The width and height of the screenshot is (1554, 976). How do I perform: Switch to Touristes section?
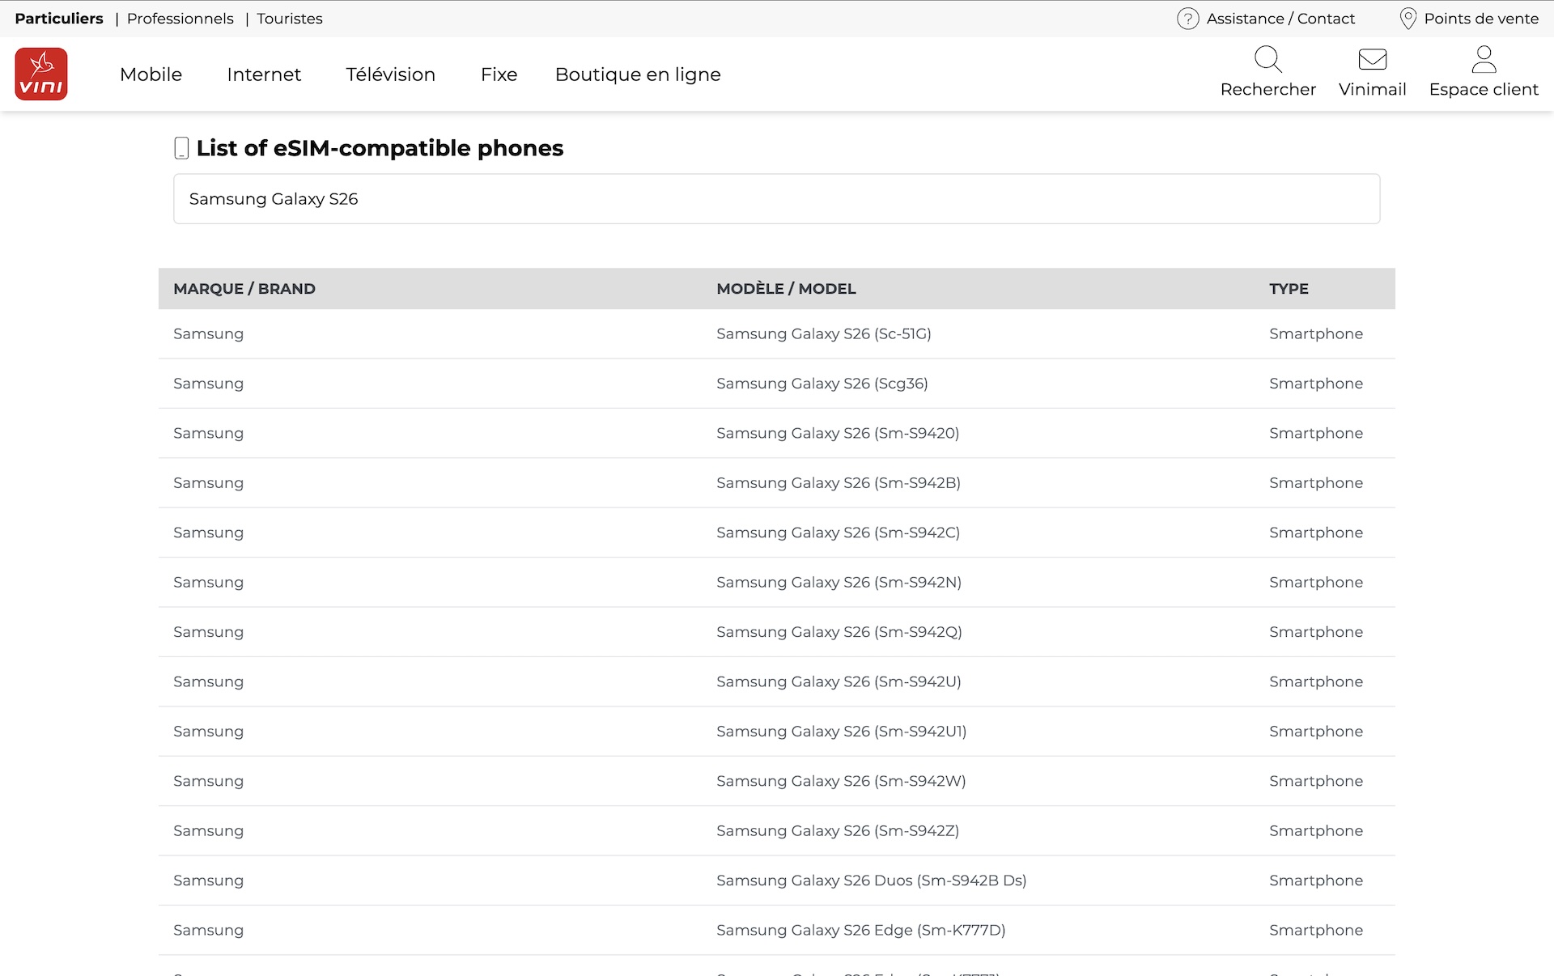point(290,19)
